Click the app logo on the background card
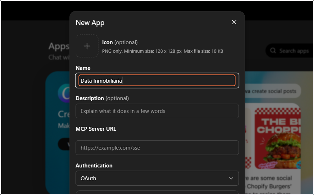This screenshot has height=195, width=314. (x=64, y=93)
